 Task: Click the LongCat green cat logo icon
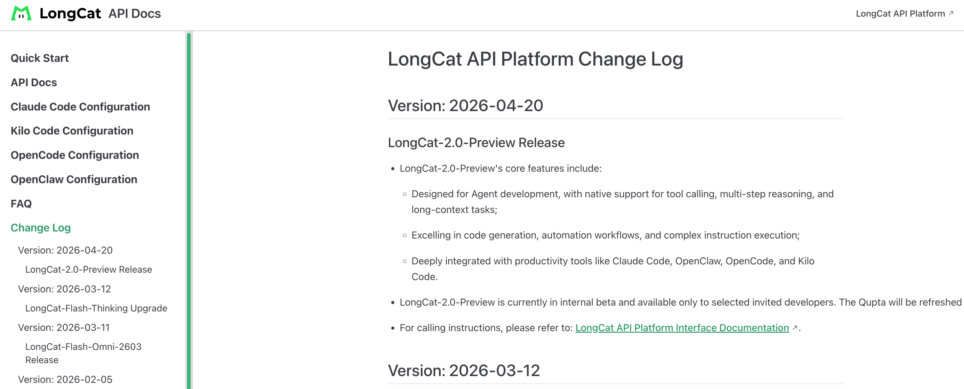coord(21,14)
